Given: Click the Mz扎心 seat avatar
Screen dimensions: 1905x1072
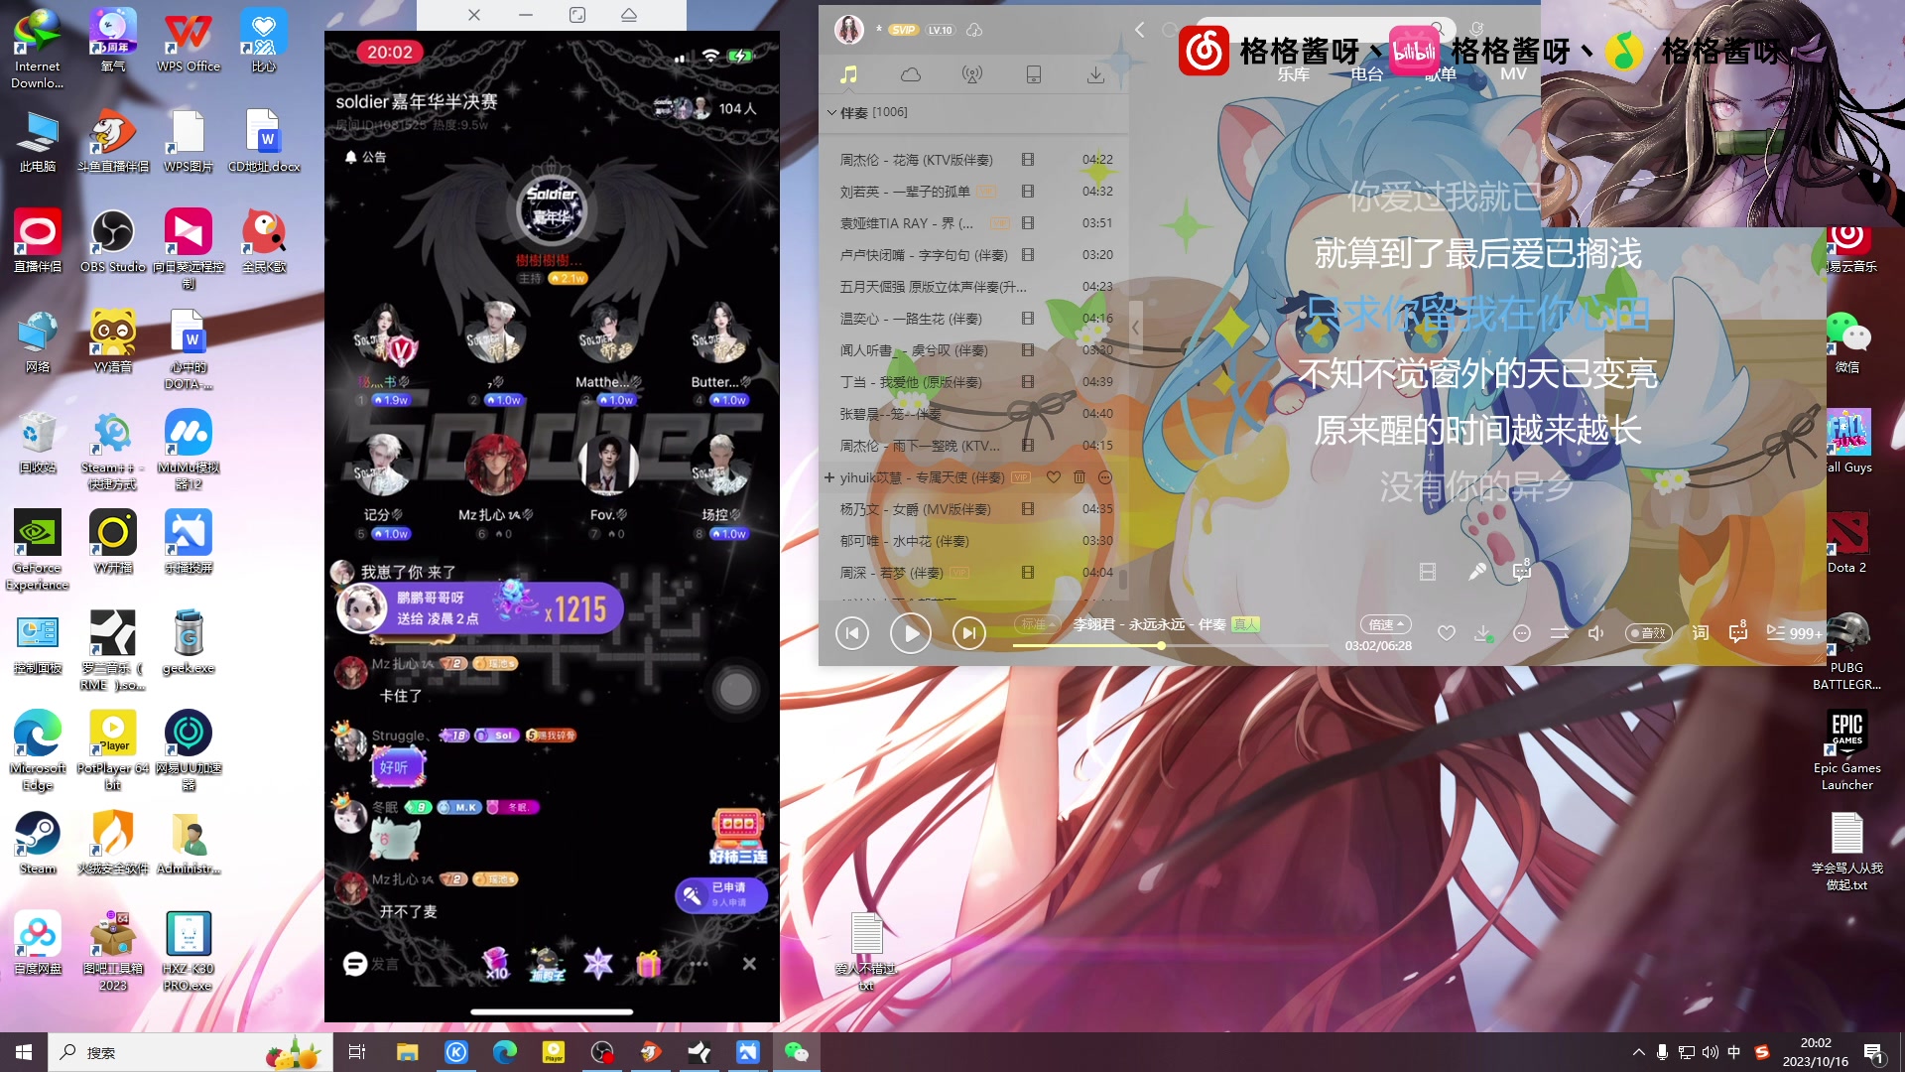Looking at the screenshot, I should (x=495, y=466).
